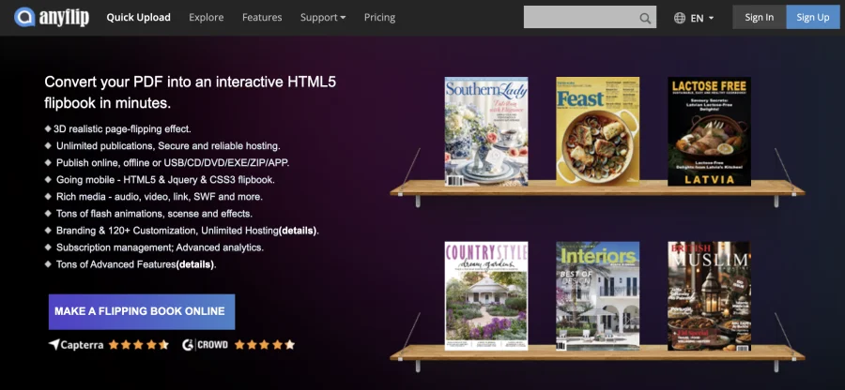Click the search magnifier icon
This screenshot has width=845, height=390.
(645, 19)
